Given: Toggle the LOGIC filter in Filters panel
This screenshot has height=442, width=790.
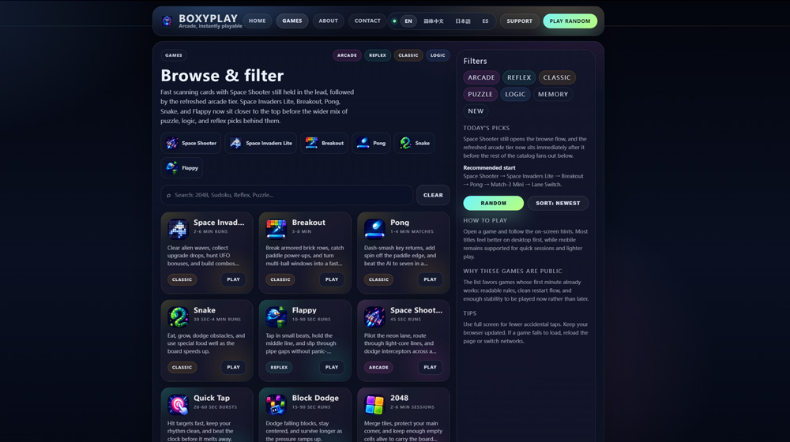Looking at the screenshot, I should [515, 94].
